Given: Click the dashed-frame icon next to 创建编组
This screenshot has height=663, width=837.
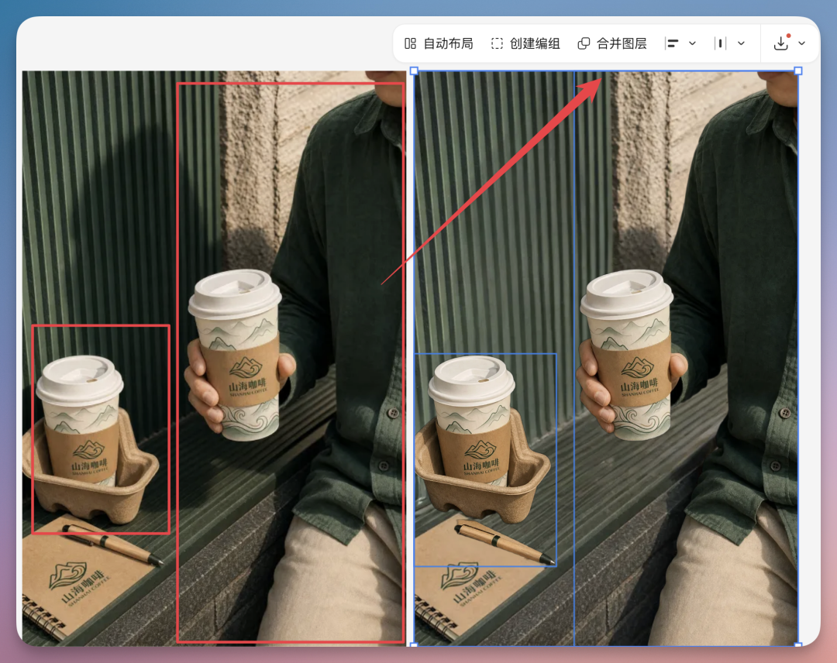Looking at the screenshot, I should pos(497,43).
